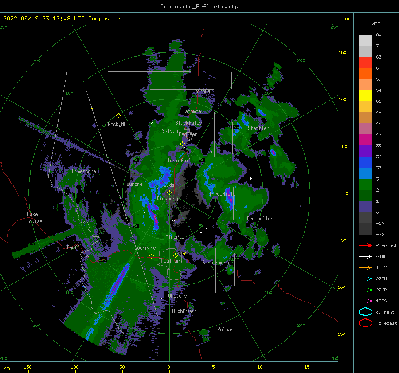Click the bright green 20-30 dBZ swatch
Screen dimensions: 399x373
(x=365, y=185)
